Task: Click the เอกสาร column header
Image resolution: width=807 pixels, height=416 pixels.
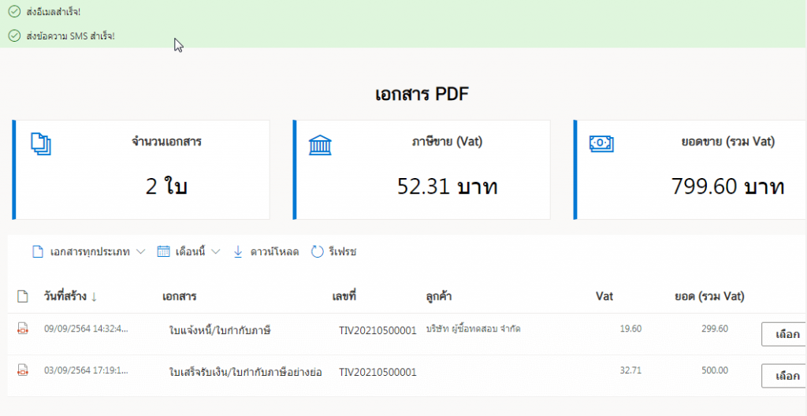Action: coord(179,296)
